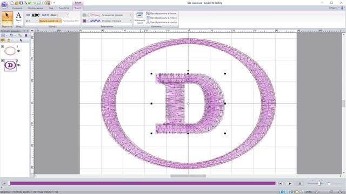Close the sewing order panel
This screenshot has height=194, width=346.
click(28, 31)
